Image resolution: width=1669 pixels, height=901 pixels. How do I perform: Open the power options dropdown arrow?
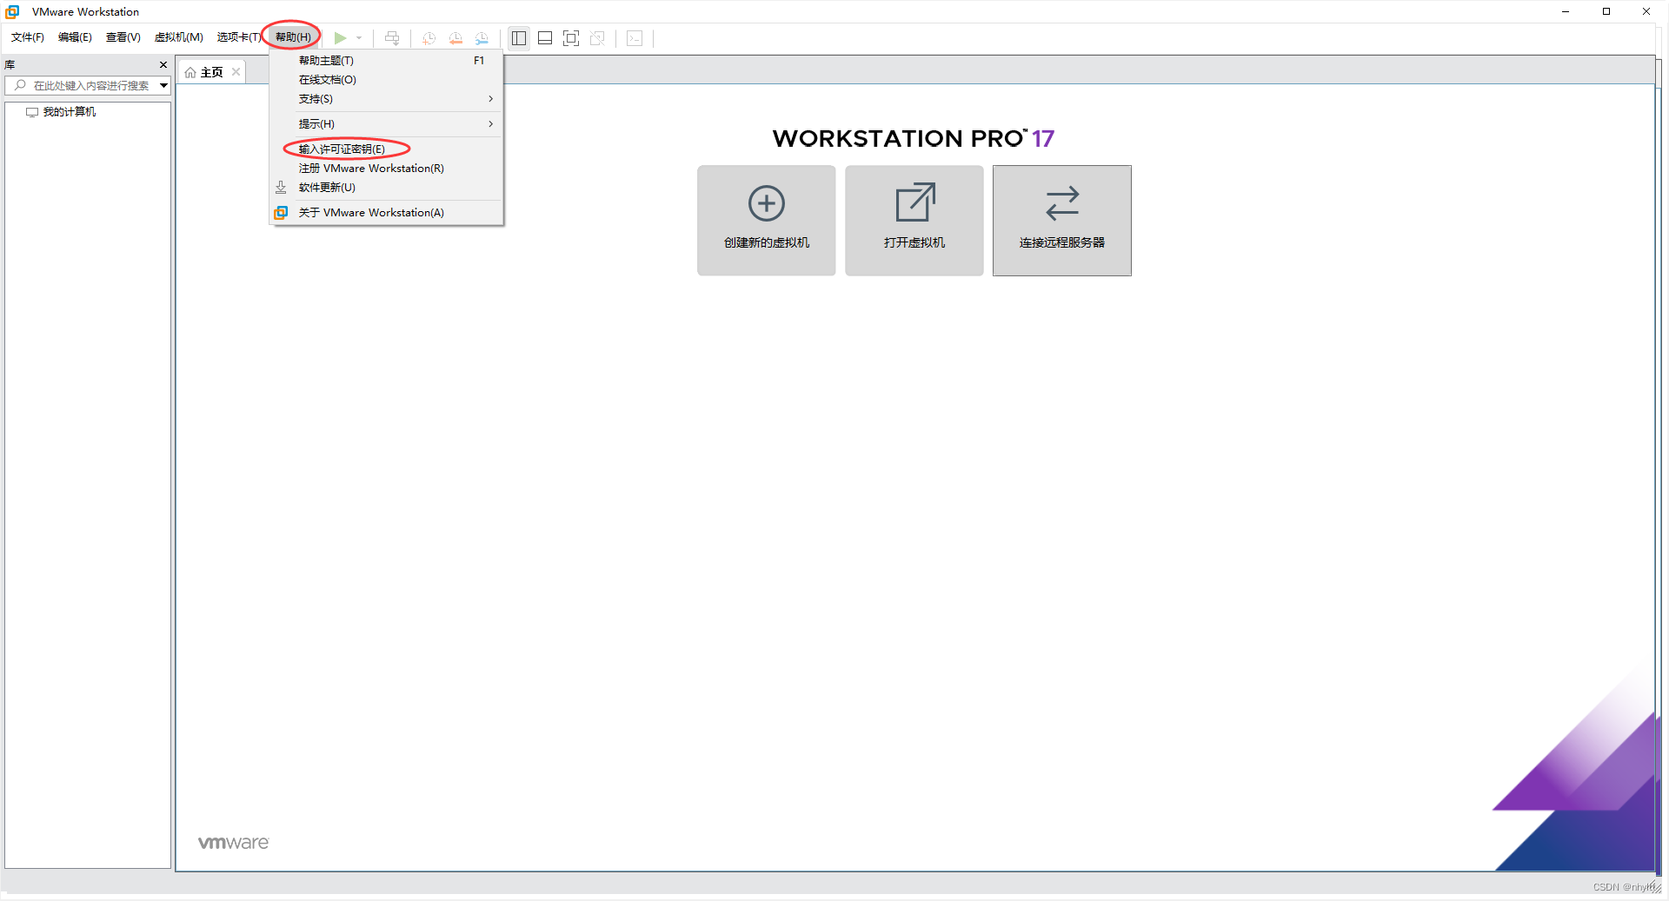point(359,38)
